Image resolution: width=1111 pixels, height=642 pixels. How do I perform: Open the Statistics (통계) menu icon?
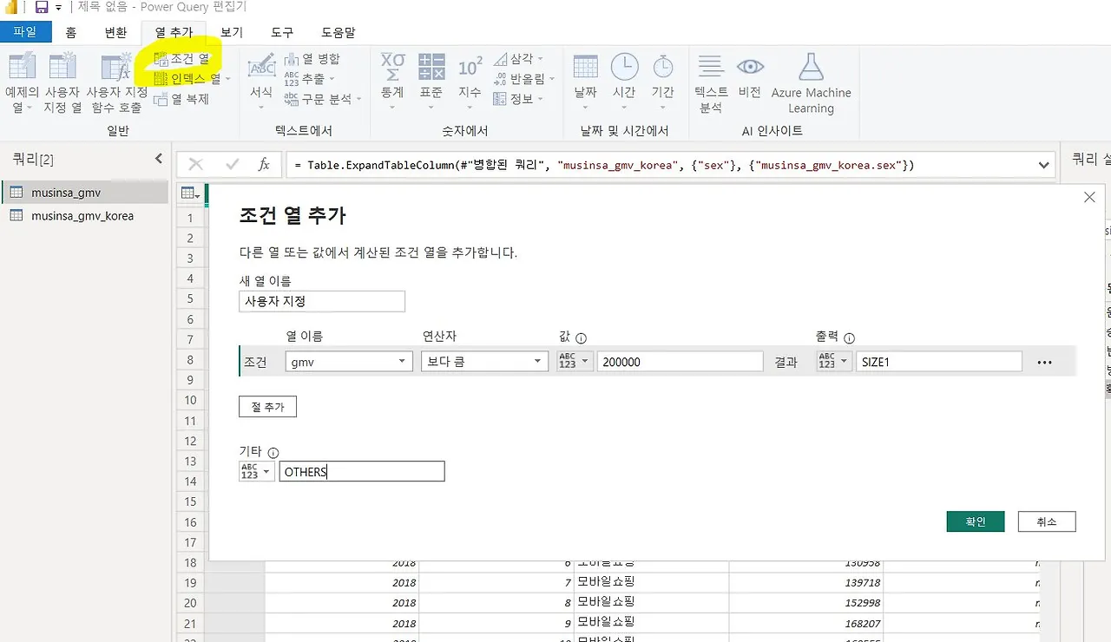(x=392, y=66)
